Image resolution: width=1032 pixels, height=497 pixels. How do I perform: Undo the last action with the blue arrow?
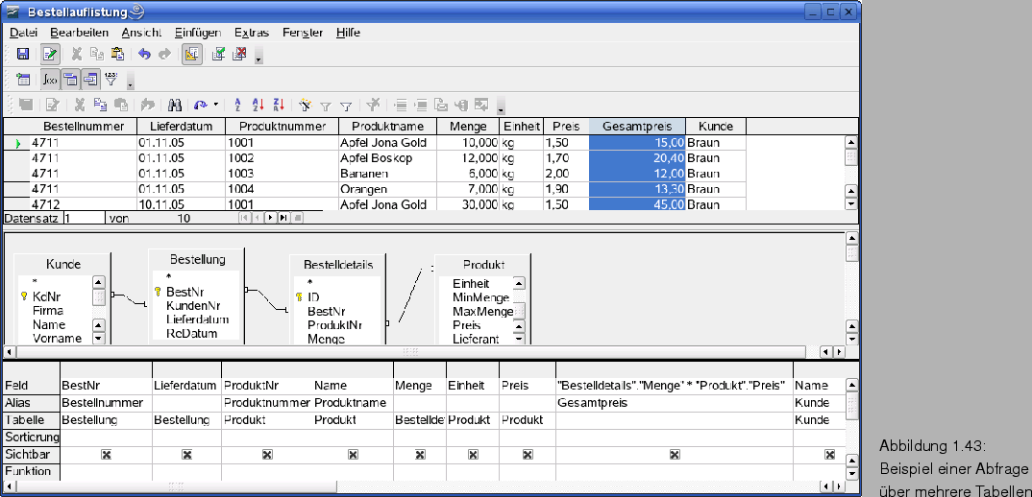(144, 54)
